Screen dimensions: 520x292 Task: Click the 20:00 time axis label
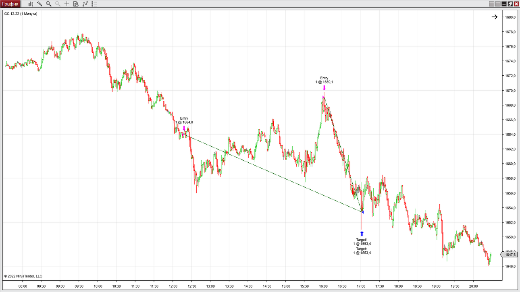pyautogui.click(x=474, y=286)
